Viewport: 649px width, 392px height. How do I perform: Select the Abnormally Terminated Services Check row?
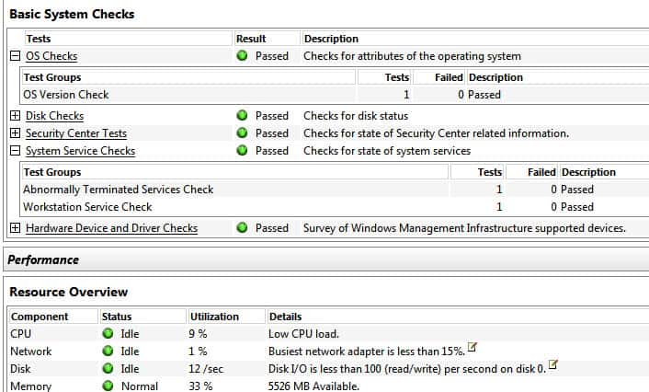pos(118,190)
